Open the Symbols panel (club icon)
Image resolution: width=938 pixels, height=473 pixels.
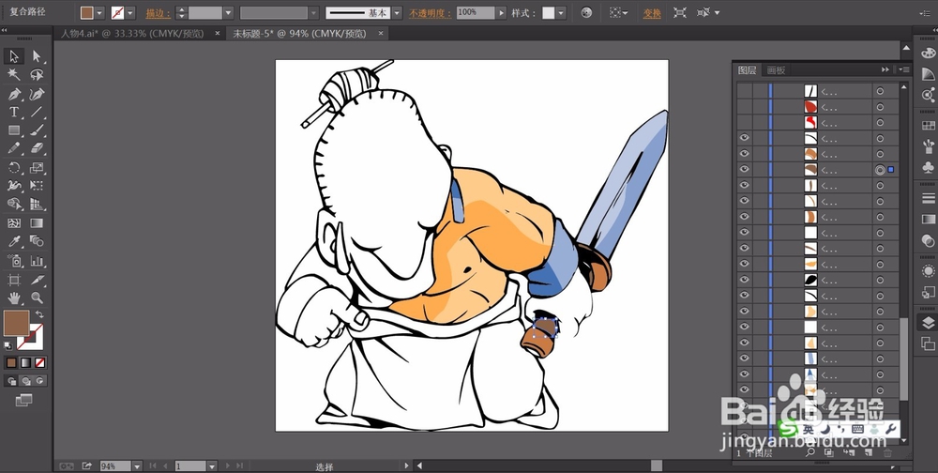point(928,166)
